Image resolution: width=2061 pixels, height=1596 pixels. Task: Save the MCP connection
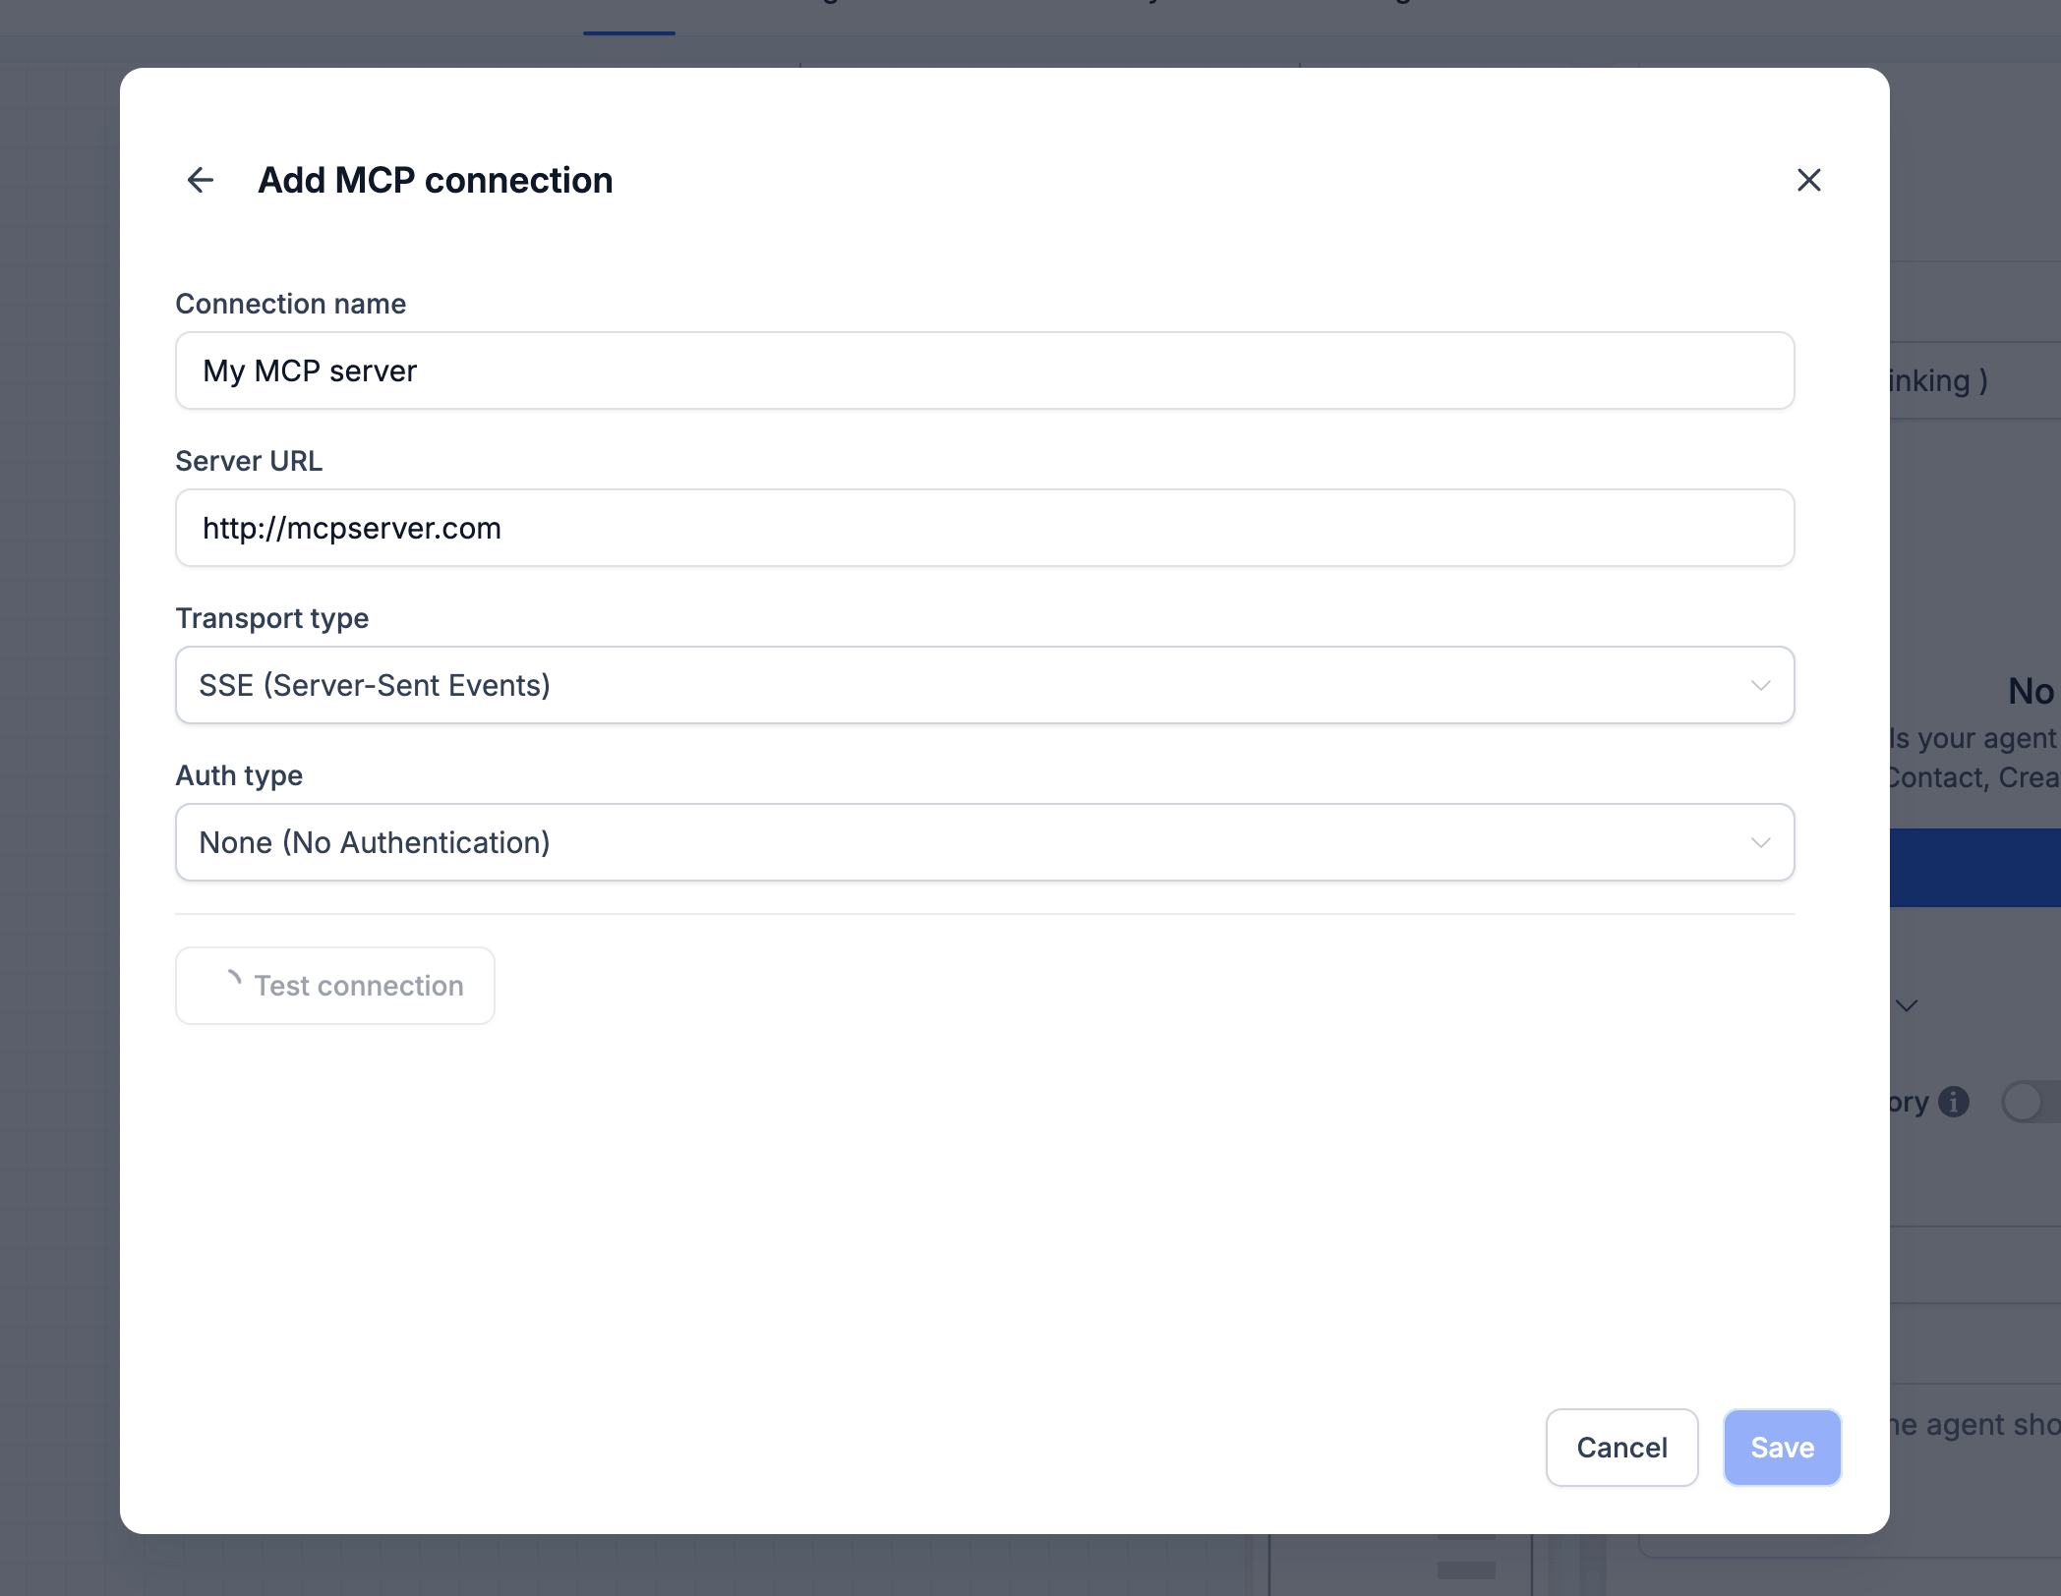(1783, 1448)
